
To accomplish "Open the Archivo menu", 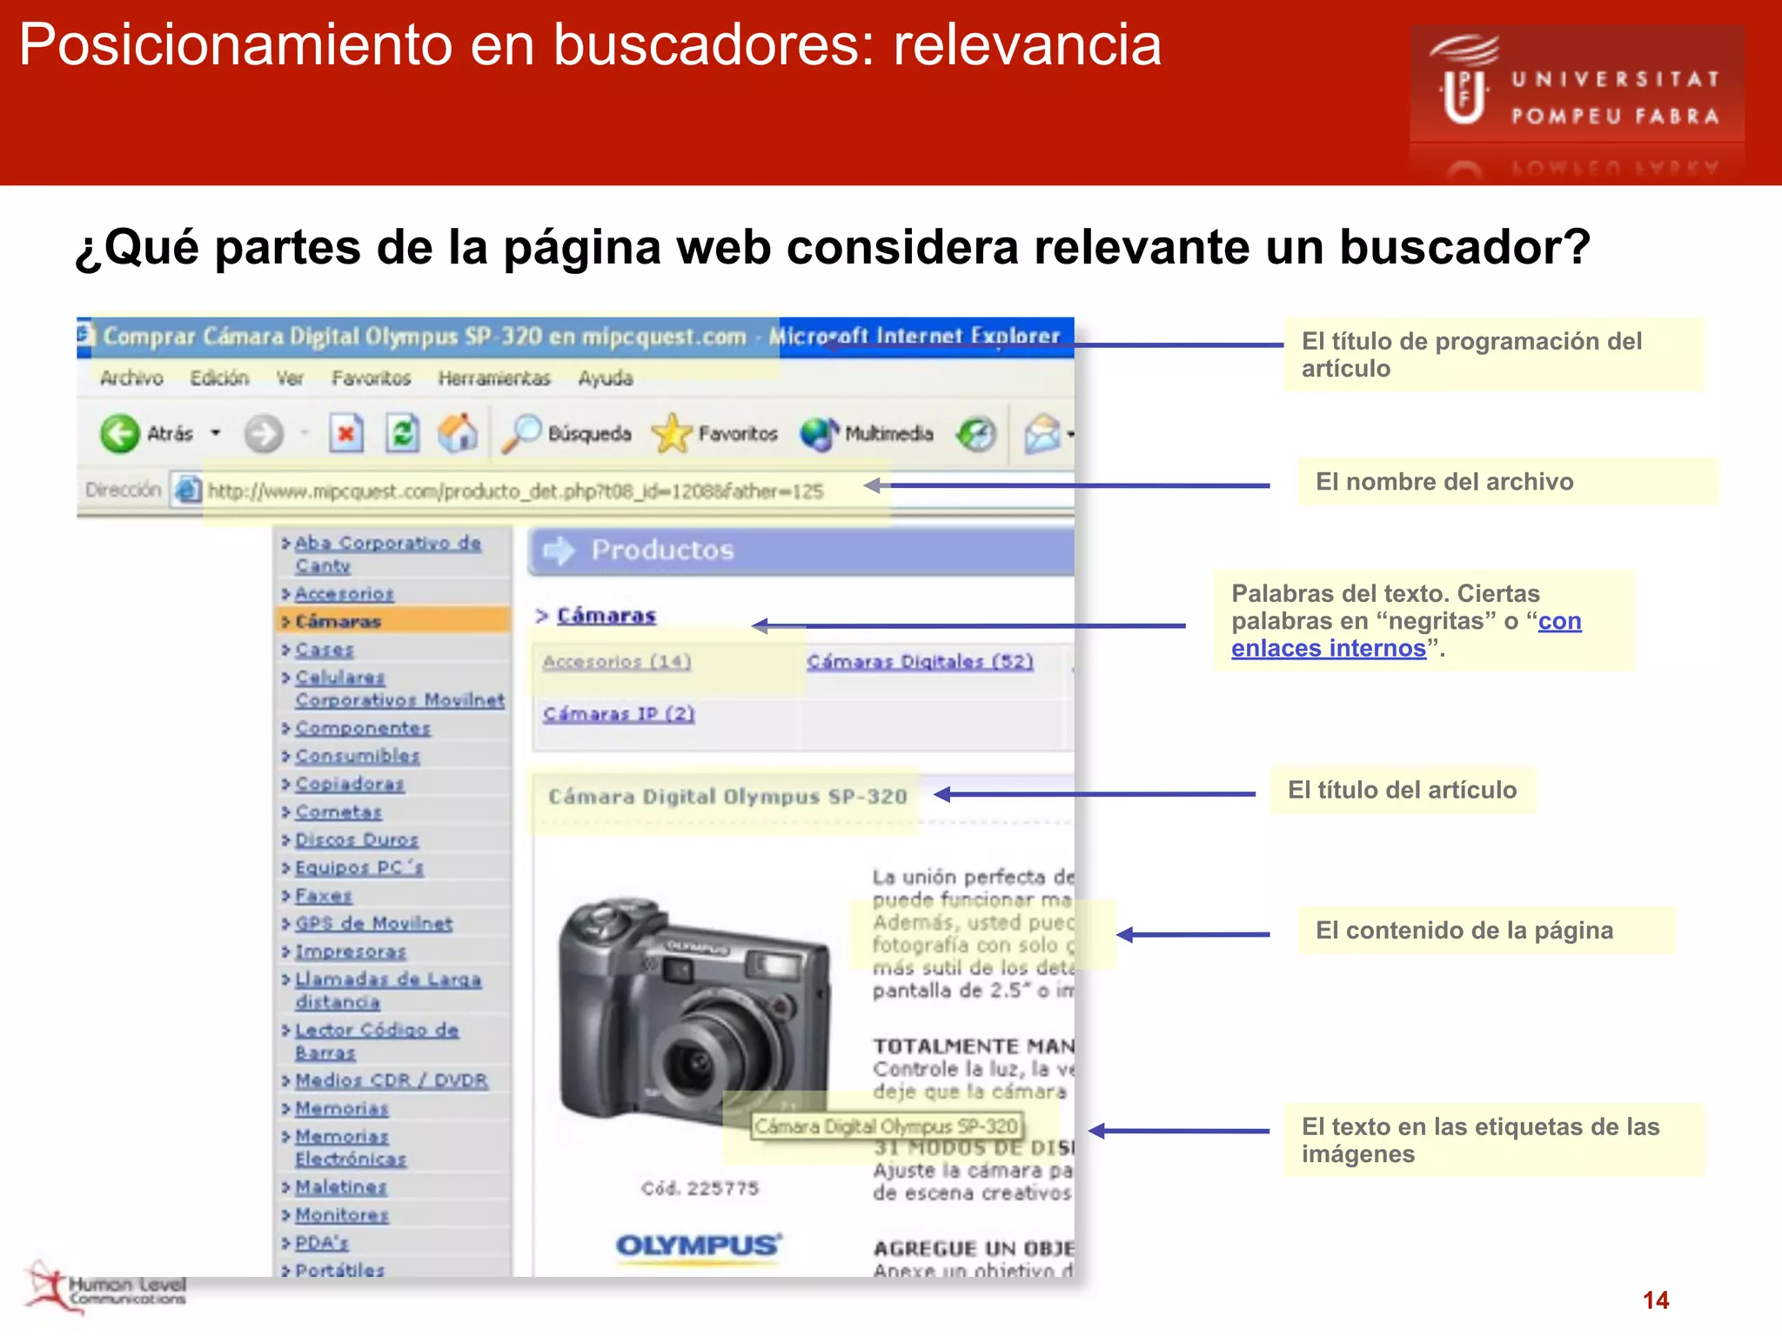I will (131, 378).
